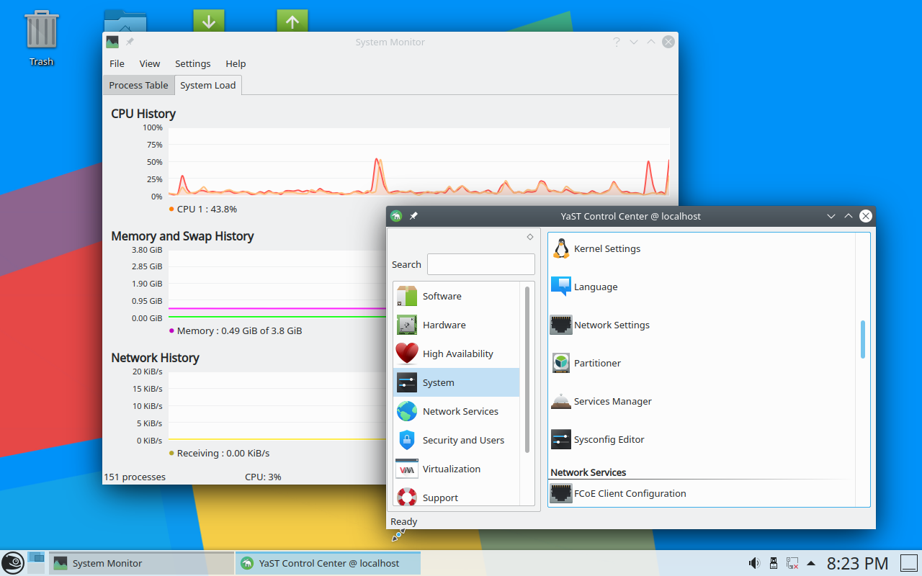Click the 151 processes status text
The height and width of the screenshot is (576, 922).
pos(135,477)
